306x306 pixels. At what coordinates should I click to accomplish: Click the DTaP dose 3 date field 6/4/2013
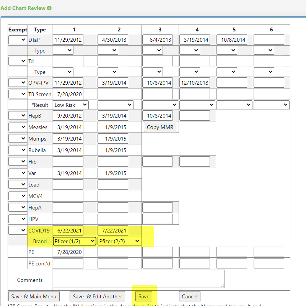coord(158,40)
